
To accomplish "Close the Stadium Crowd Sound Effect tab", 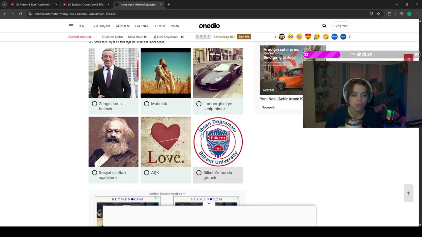I will (108, 5).
